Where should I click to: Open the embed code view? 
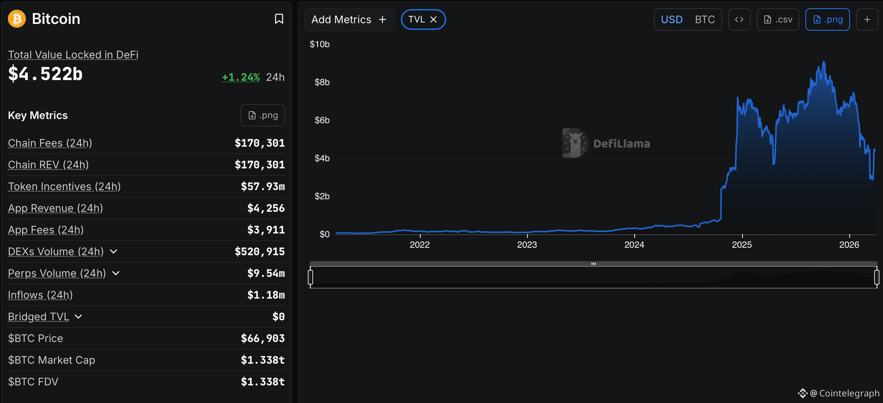pos(739,19)
